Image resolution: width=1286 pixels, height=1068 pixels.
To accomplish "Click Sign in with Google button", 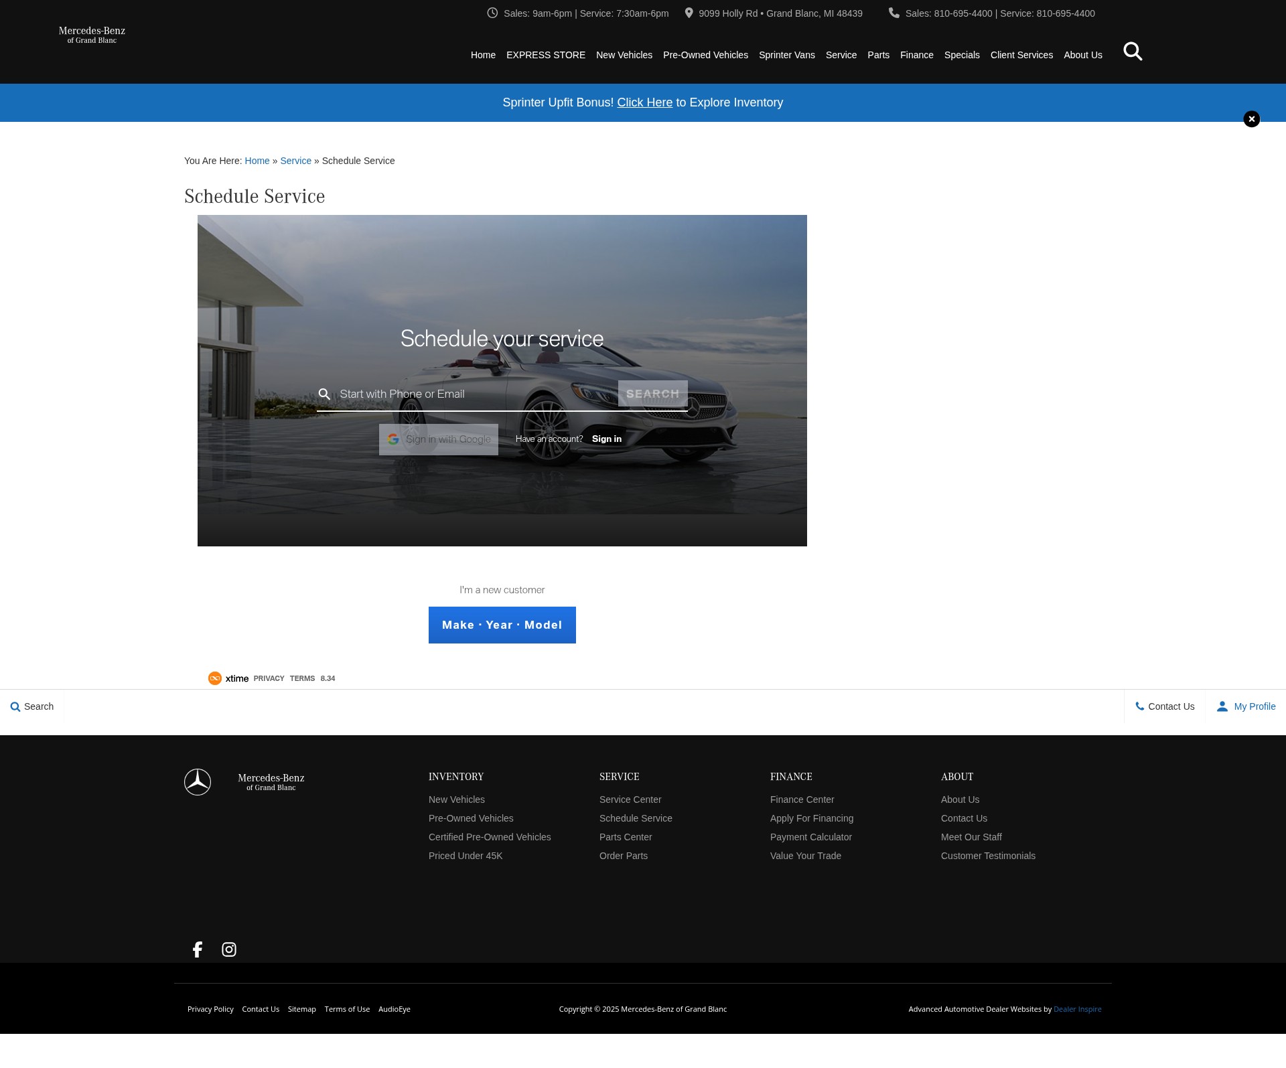I will (439, 439).
